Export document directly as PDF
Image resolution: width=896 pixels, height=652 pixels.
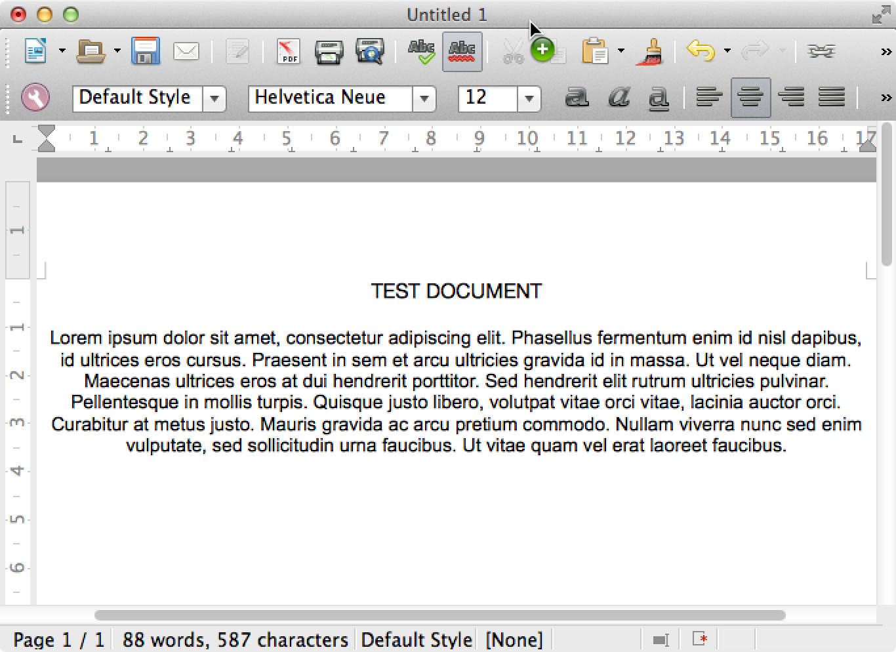coord(288,51)
